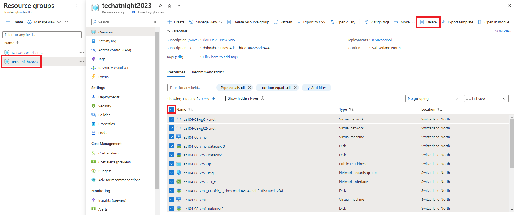The image size is (518, 215).
Task: Pin techatnight2023 to dashboard
Action: [x=160, y=6]
